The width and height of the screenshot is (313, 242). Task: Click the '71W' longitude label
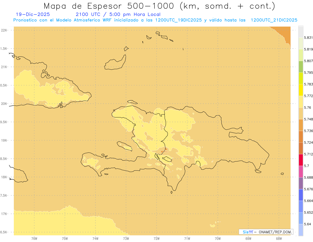point(187,238)
